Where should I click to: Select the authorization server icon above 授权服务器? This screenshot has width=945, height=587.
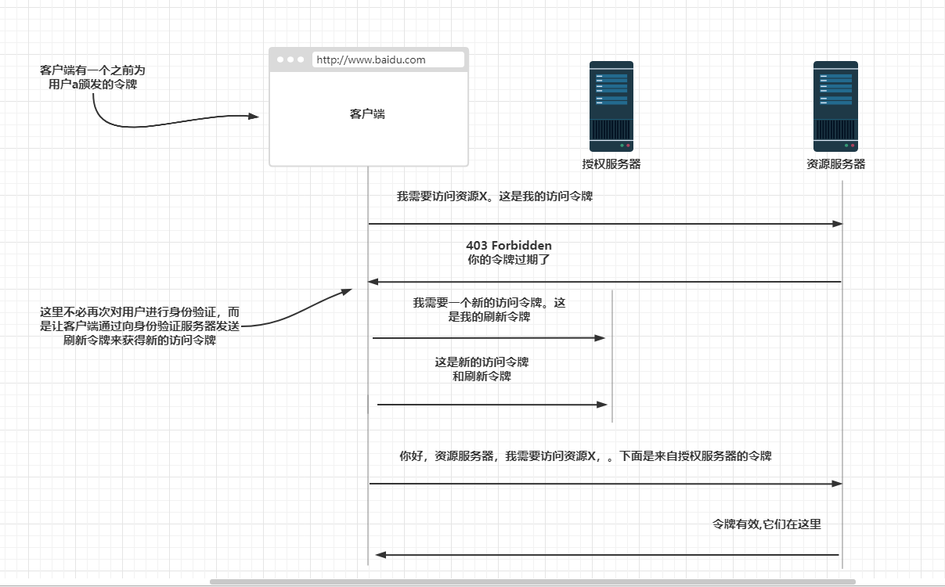tap(611, 106)
